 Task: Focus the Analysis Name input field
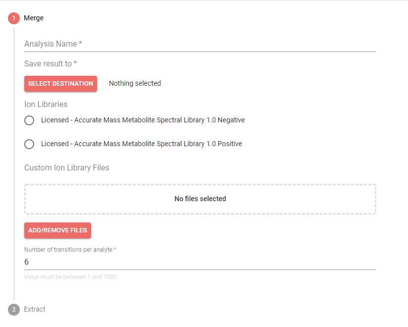(200, 44)
